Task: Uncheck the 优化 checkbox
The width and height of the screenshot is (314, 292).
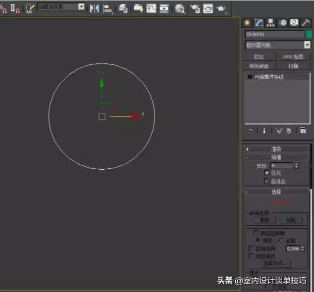Action: [x=266, y=173]
